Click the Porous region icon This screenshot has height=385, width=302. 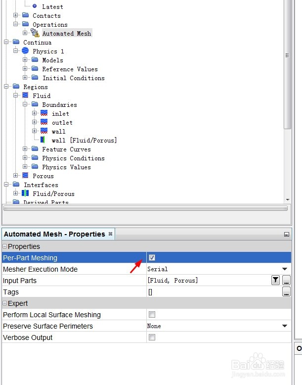pyautogui.click(x=25, y=176)
